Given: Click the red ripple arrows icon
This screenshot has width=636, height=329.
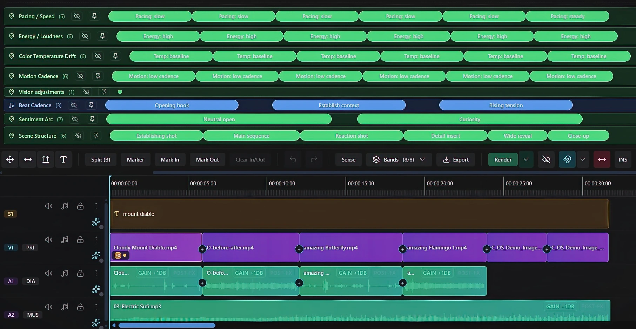Looking at the screenshot, I should [x=602, y=160].
